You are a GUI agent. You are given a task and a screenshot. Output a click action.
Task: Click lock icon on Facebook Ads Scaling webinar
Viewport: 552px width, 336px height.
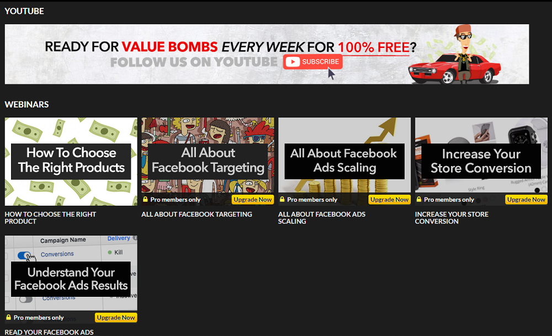[x=282, y=200]
